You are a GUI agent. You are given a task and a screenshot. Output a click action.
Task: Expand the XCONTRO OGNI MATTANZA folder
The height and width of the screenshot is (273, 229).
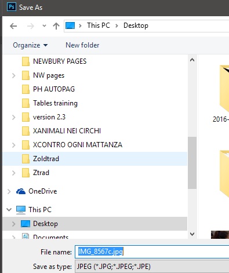pos(13,145)
